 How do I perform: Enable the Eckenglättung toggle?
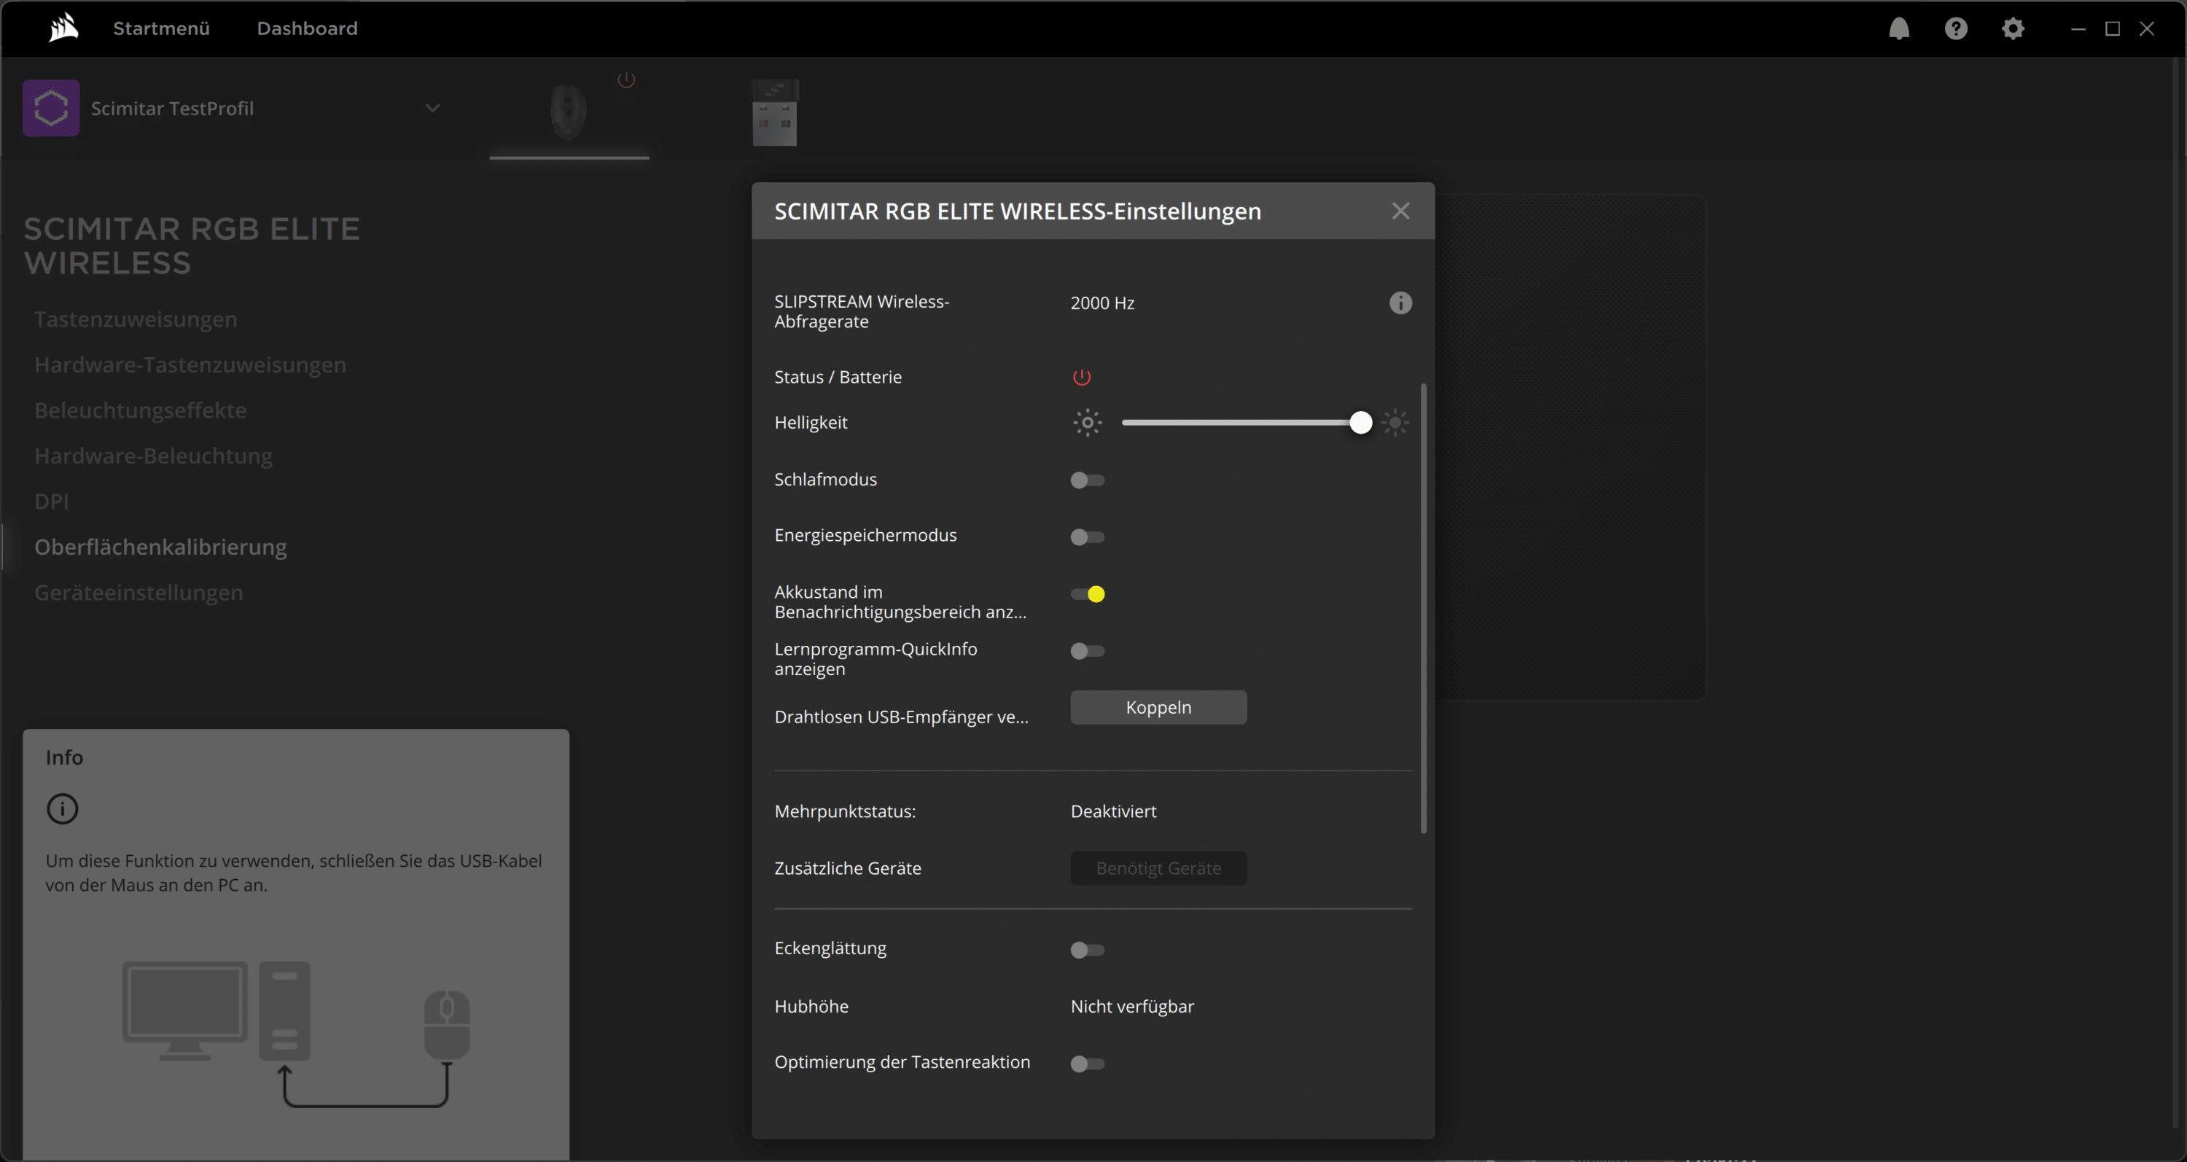[1087, 950]
